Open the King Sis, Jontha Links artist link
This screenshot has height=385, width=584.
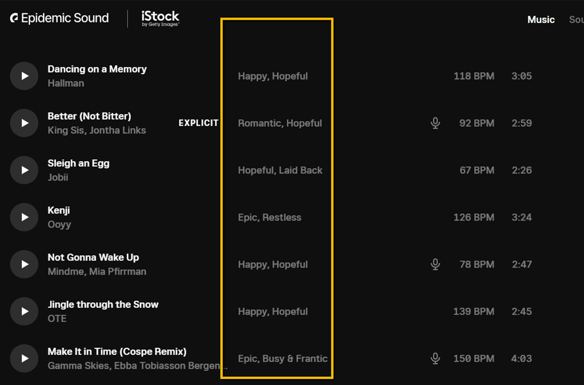97,130
